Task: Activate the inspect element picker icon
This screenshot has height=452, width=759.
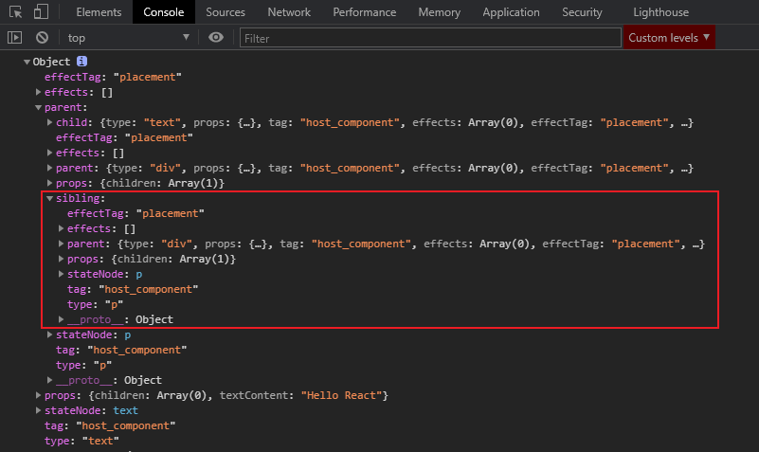Action: pos(15,12)
